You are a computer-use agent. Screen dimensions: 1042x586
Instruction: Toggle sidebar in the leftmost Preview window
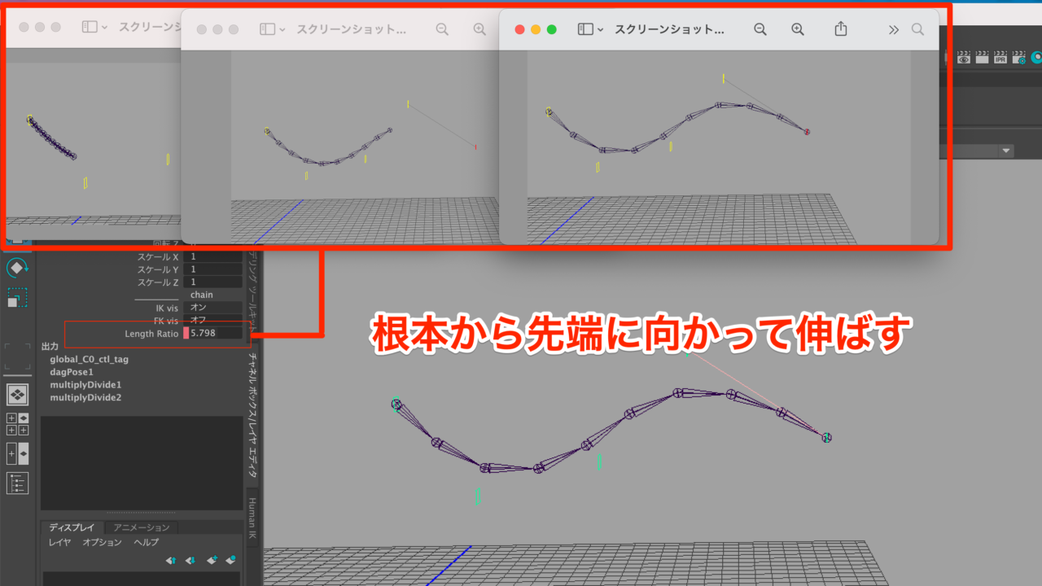tap(90, 27)
